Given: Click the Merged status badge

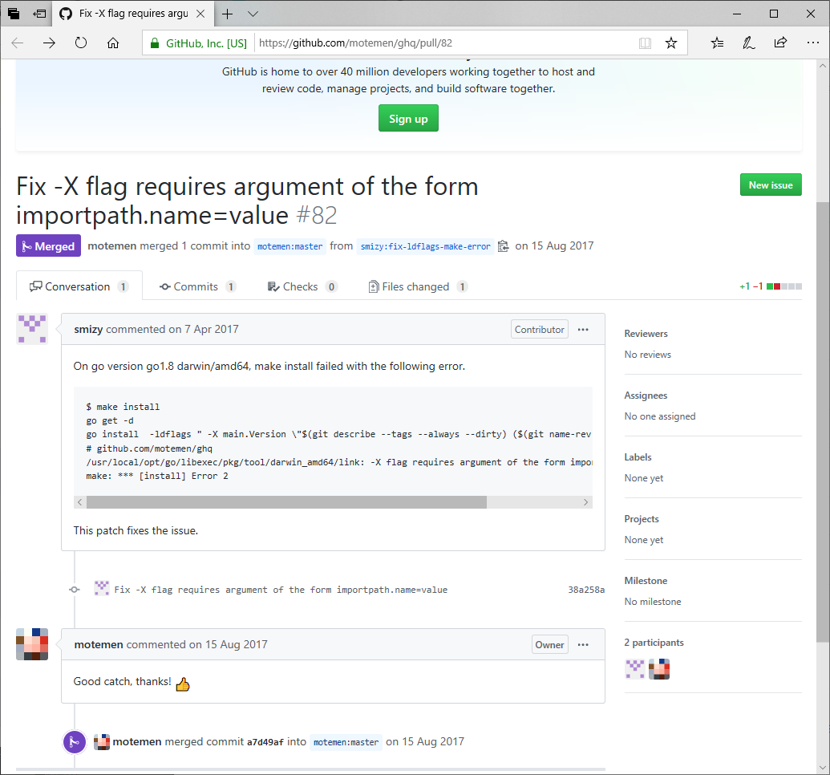Looking at the screenshot, I should coord(48,245).
